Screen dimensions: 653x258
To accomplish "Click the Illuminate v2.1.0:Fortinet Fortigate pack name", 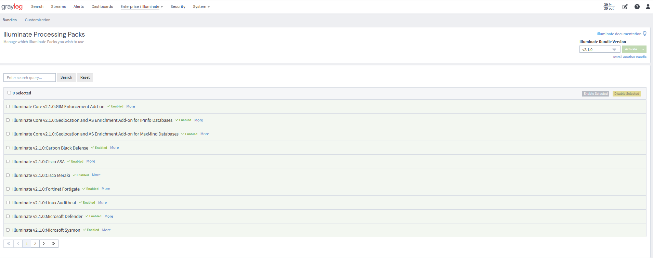I will pyautogui.click(x=46, y=189).
